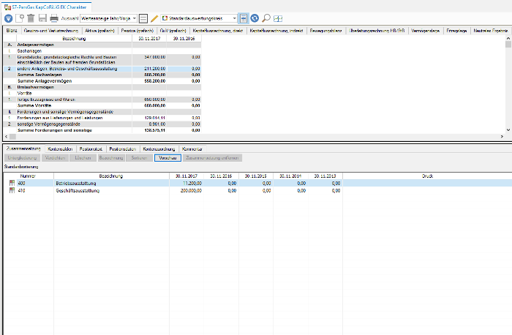This screenshot has width=512, height=335.
Task: Click the account icon in row 400
Action: point(12,183)
